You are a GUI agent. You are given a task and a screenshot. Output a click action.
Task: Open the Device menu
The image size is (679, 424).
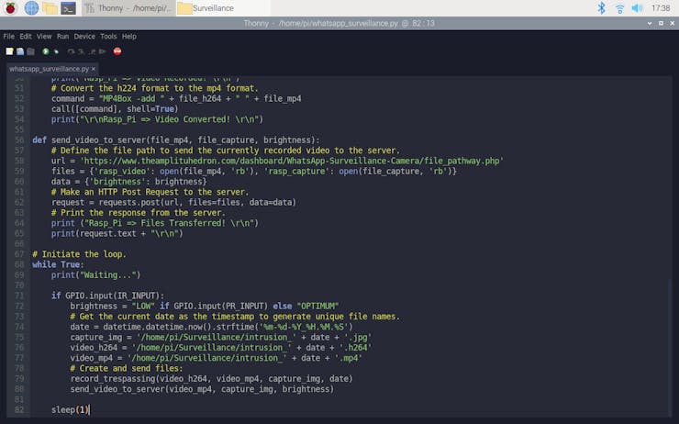tap(84, 37)
